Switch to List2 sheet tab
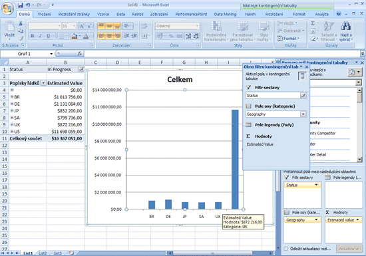 (43, 253)
